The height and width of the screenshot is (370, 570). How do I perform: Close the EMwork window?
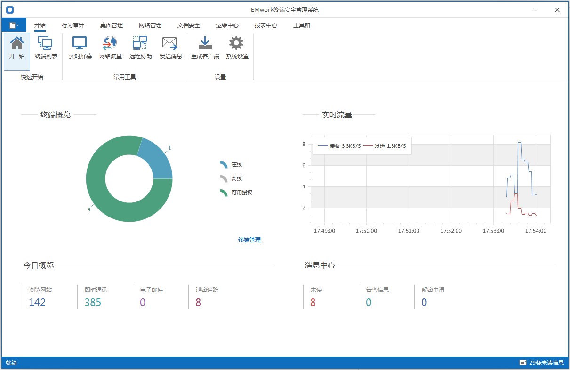(x=557, y=9)
